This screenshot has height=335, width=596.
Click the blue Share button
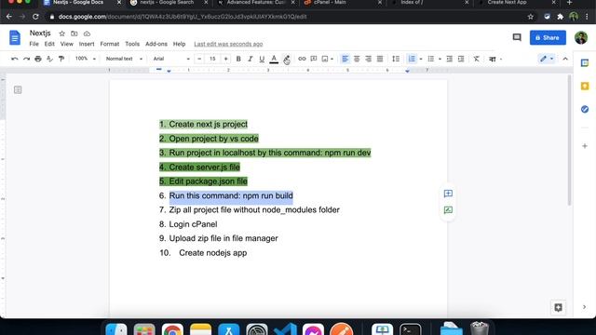[x=548, y=37]
